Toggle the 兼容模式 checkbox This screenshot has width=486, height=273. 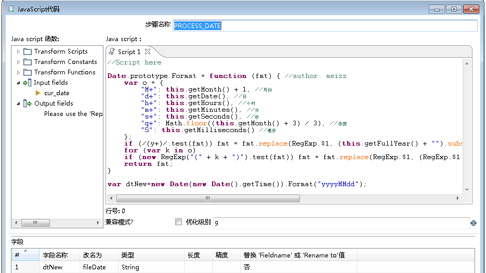click(x=178, y=222)
